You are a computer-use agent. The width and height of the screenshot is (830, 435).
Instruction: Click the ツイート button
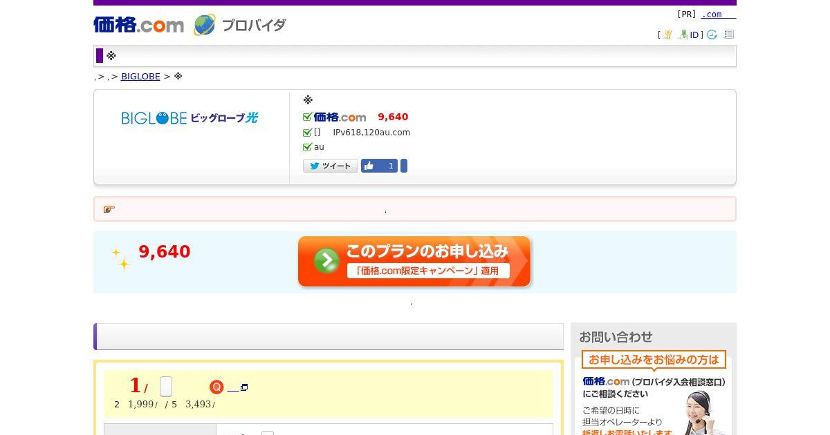click(x=331, y=166)
